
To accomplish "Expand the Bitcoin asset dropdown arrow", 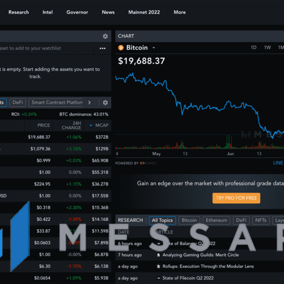I will [x=154, y=48].
